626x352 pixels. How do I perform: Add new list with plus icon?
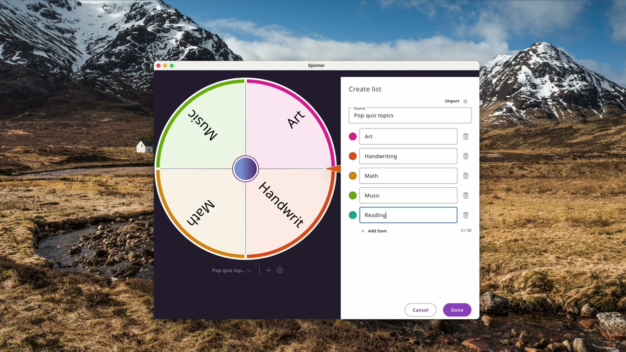click(268, 270)
